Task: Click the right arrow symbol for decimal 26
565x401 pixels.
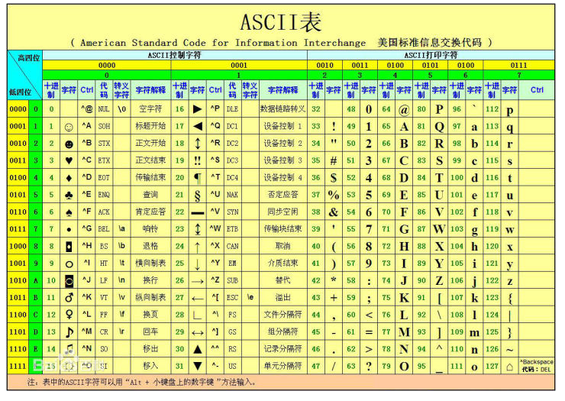Action: click(198, 281)
